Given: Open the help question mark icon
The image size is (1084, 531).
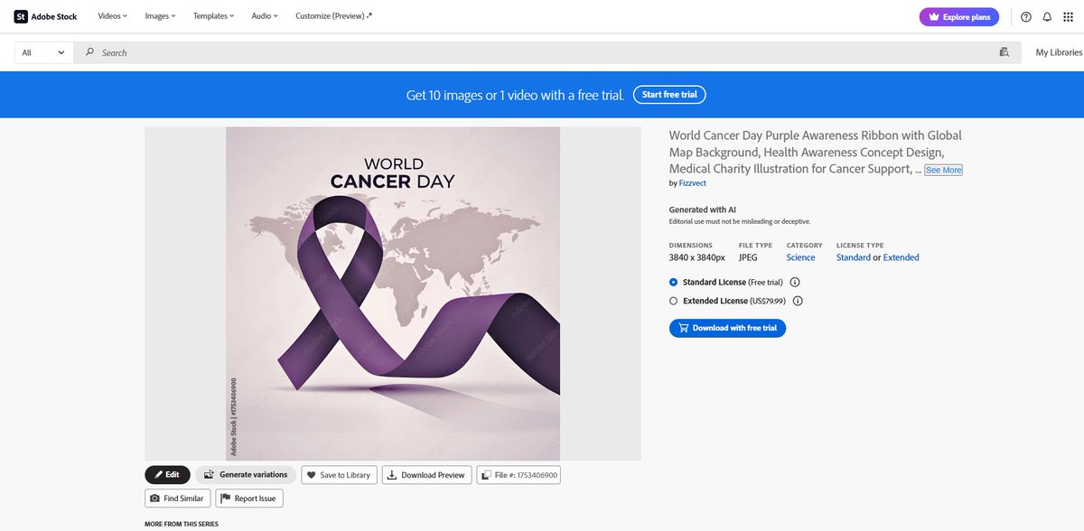Looking at the screenshot, I should [x=1026, y=16].
